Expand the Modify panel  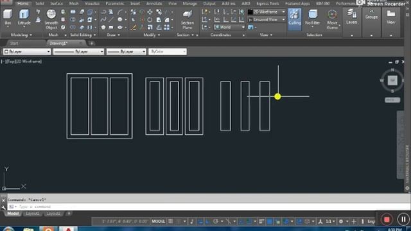[x=152, y=35]
